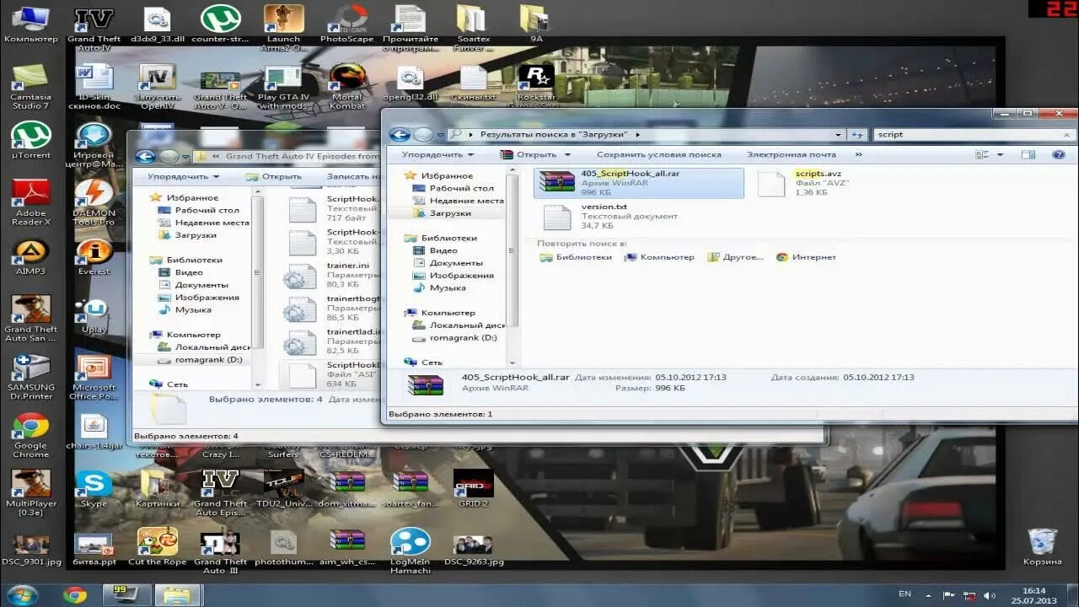Select Рабочий стол in search window sidebar

[x=453, y=188]
